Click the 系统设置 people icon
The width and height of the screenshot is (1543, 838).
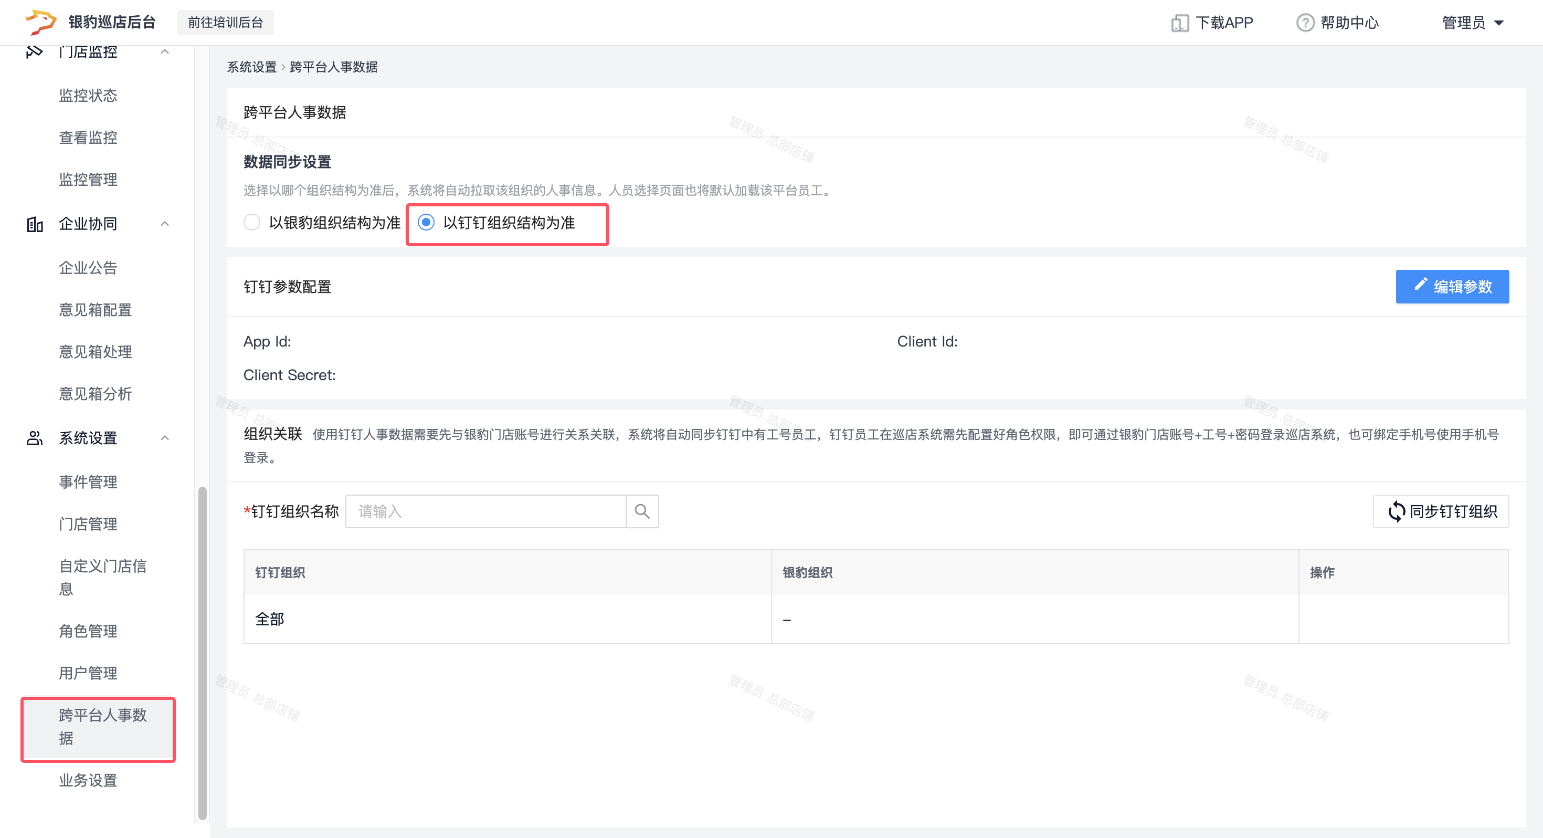click(x=35, y=438)
